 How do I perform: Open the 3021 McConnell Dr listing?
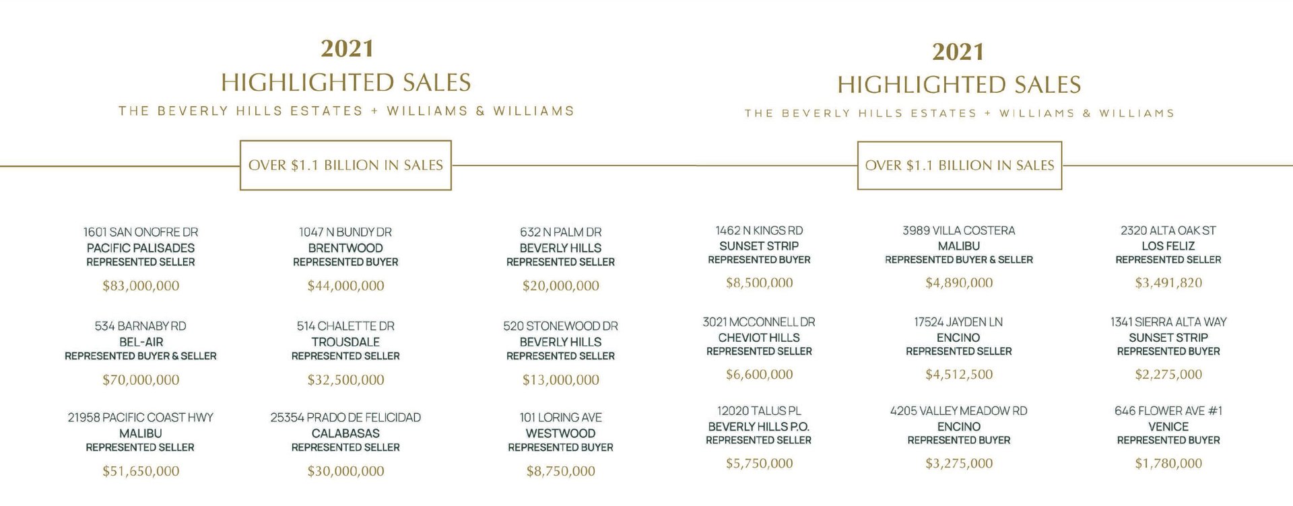tap(759, 322)
